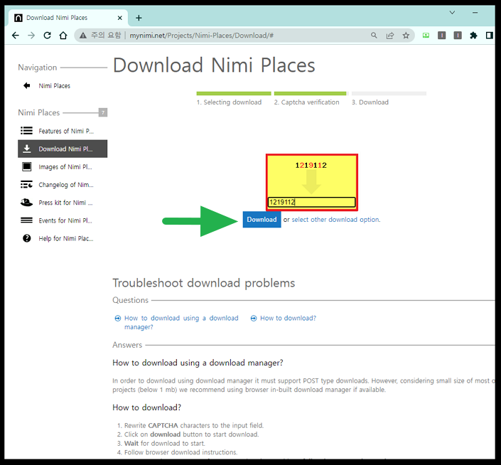Open Features of Nimi Places page

click(66, 131)
